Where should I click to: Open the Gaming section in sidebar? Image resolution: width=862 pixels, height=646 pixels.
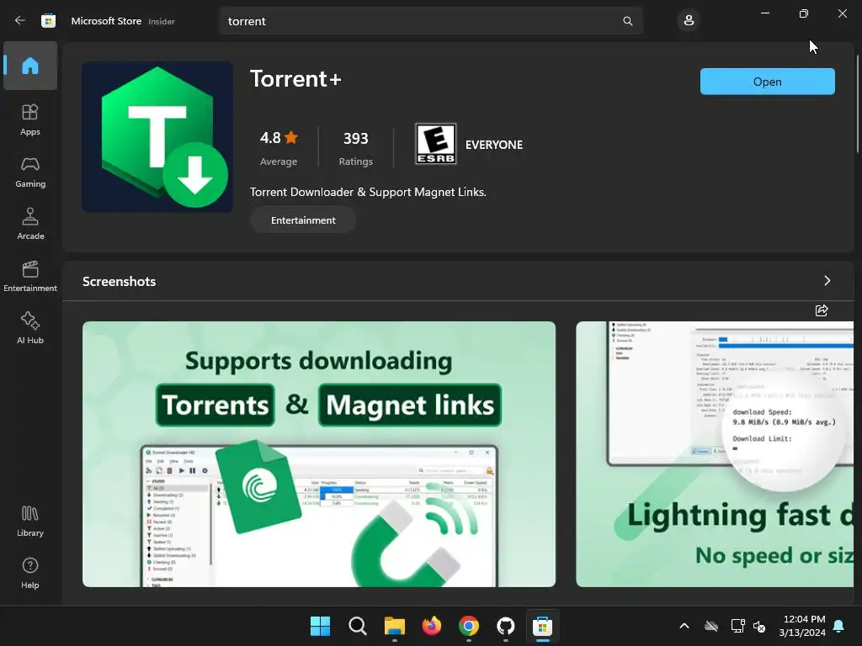(30, 172)
